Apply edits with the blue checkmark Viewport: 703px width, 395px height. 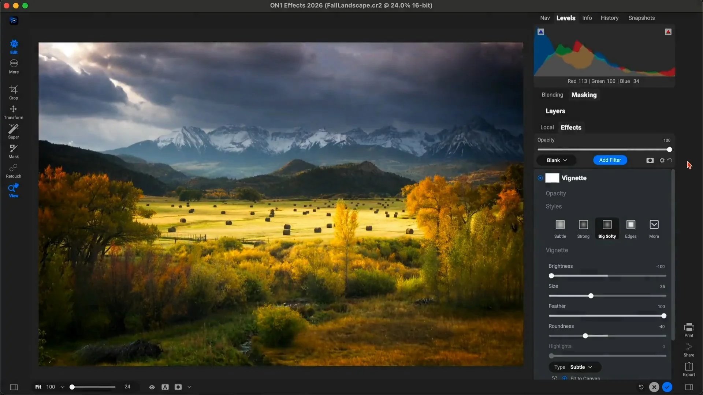click(667, 387)
